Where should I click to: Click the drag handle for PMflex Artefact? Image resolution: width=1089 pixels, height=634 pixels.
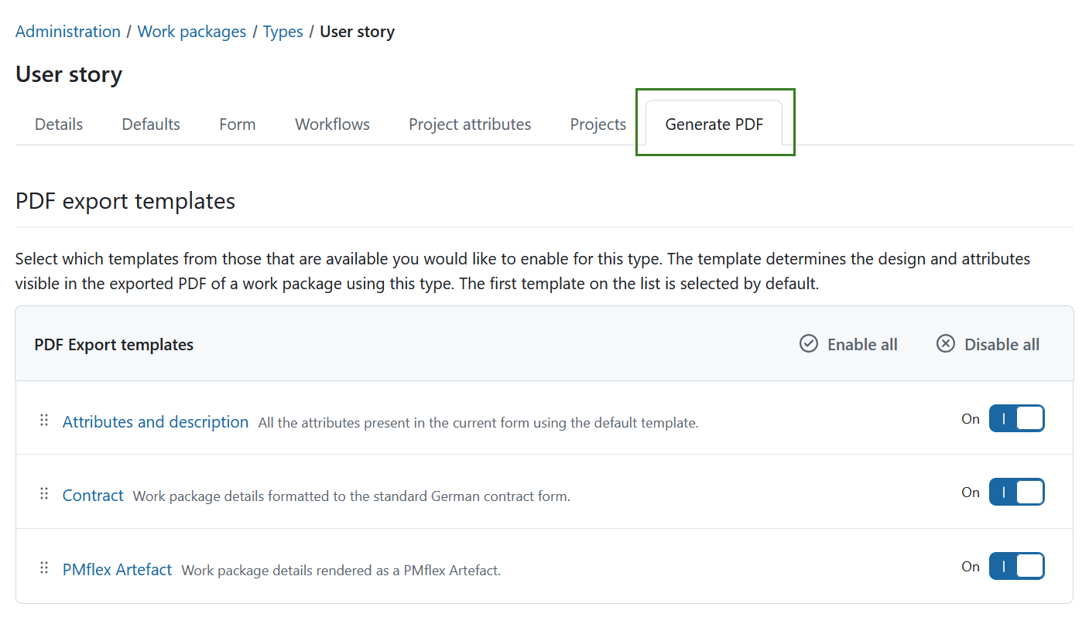(x=44, y=568)
